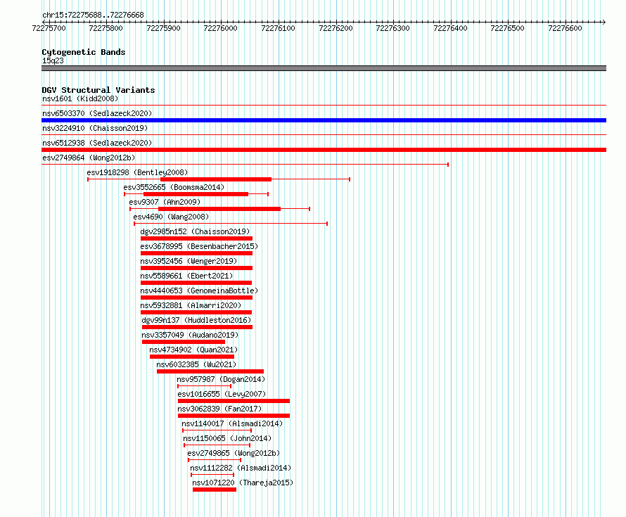626x517 pixels.
Task: Click the nsv6032385 (Wu2021) label
Action: [x=196, y=364]
